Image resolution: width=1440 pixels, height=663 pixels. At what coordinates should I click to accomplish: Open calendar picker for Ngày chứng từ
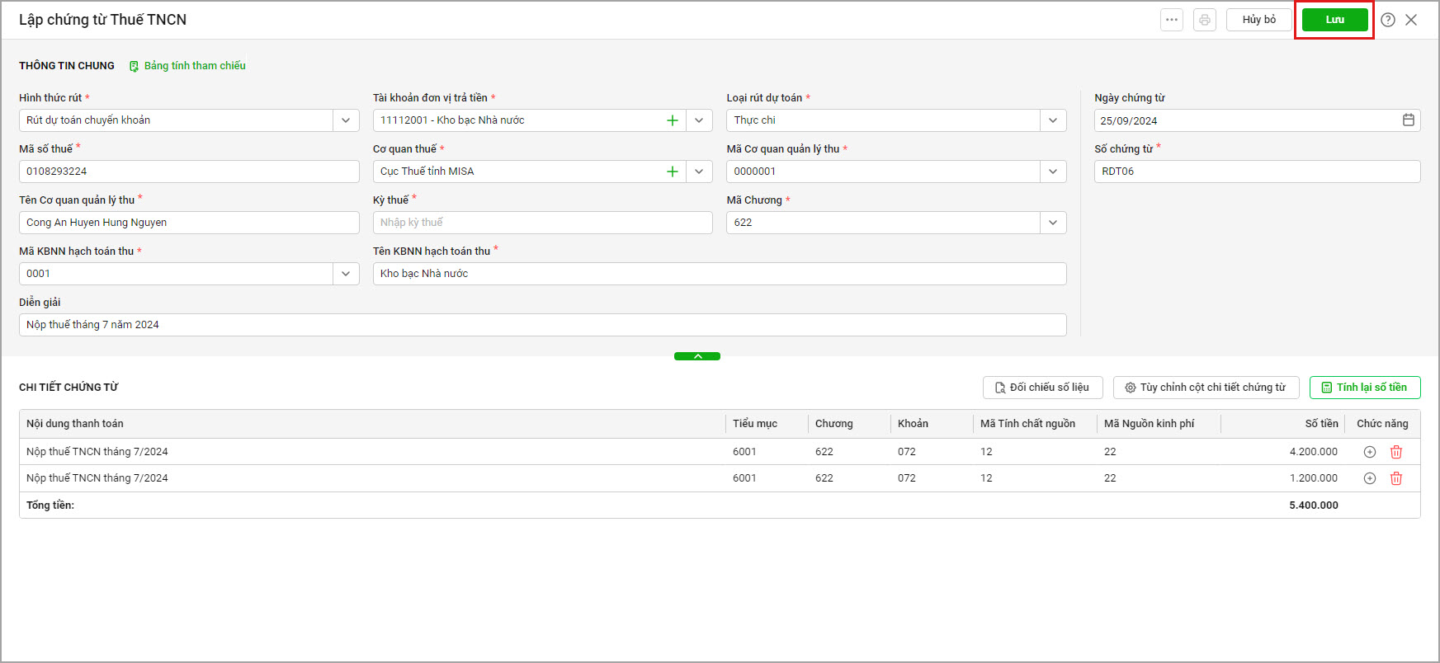1409,120
